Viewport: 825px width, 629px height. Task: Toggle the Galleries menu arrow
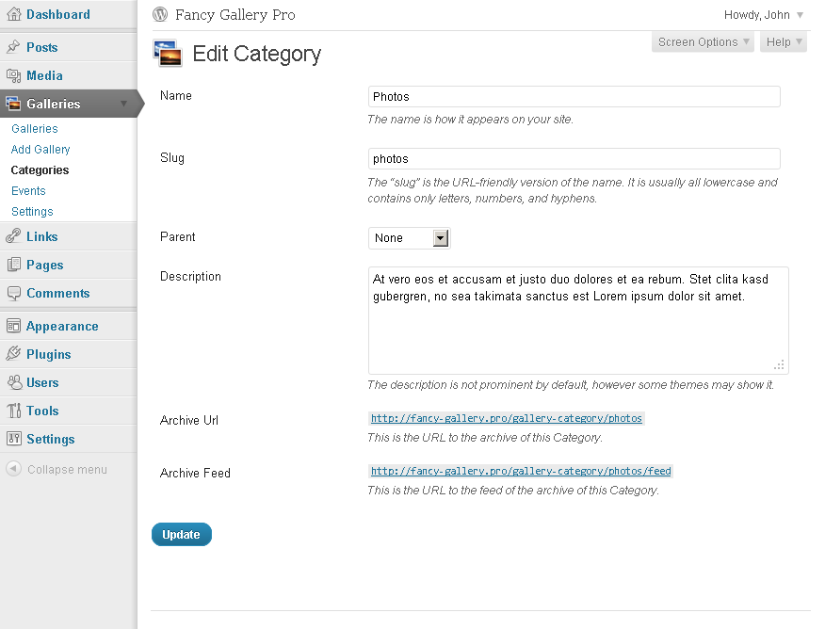pyautogui.click(x=124, y=104)
